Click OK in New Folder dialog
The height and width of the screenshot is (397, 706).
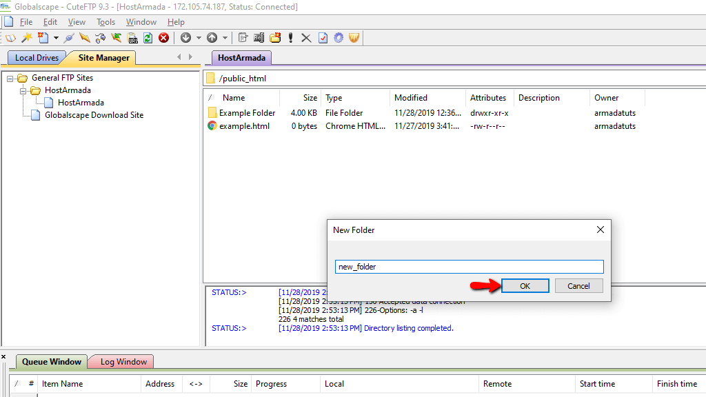[525, 286]
